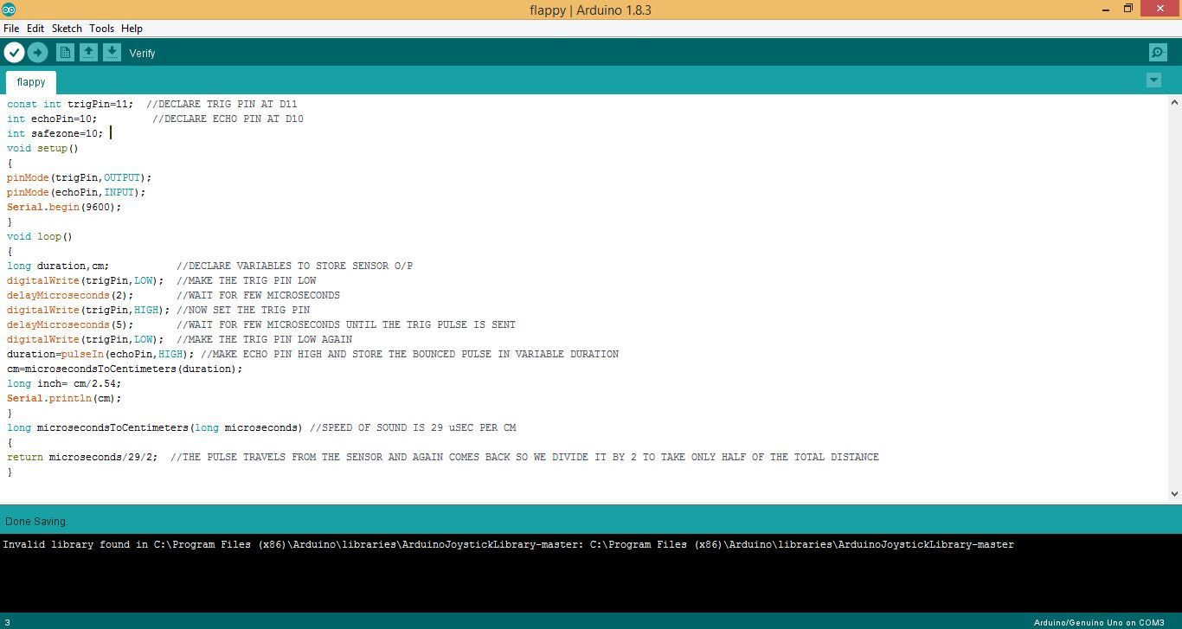Click the 'void loop()' line
The width and height of the screenshot is (1182, 629).
pos(40,236)
